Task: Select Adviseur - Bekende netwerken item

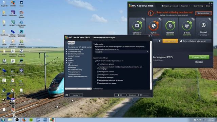Action: 78,76
